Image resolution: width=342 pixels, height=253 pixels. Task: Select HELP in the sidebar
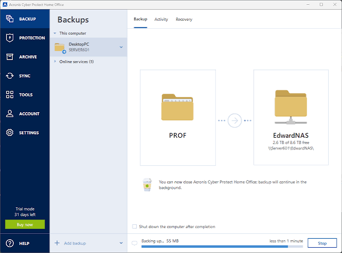click(x=25, y=243)
